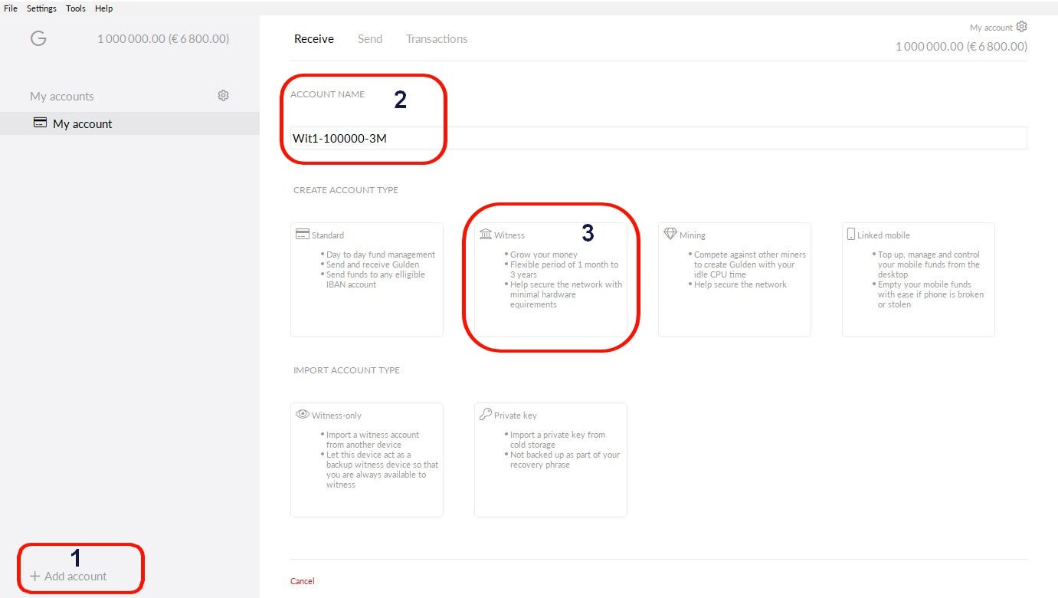Choose the Standard account type card
1058x598 pixels.
367,280
